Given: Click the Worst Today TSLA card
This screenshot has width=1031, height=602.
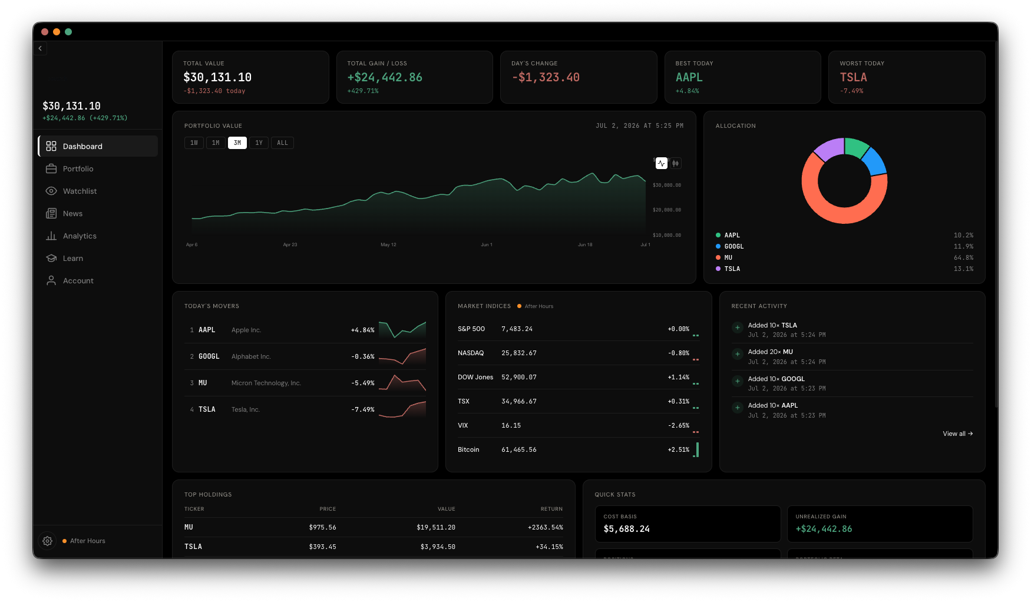Looking at the screenshot, I should [907, 77].
